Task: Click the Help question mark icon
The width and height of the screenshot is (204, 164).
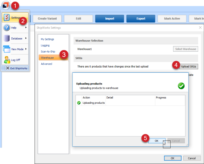Action: [x=6, y=28]
